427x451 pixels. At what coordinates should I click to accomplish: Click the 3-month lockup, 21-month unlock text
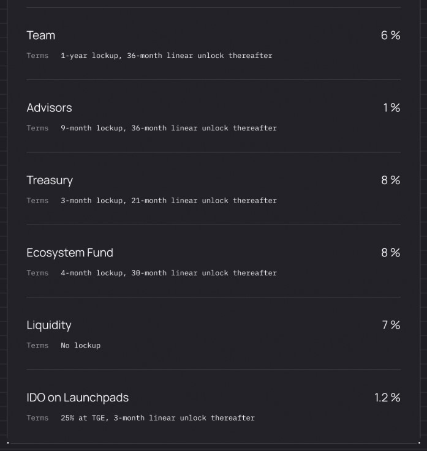tap(168, 201)
